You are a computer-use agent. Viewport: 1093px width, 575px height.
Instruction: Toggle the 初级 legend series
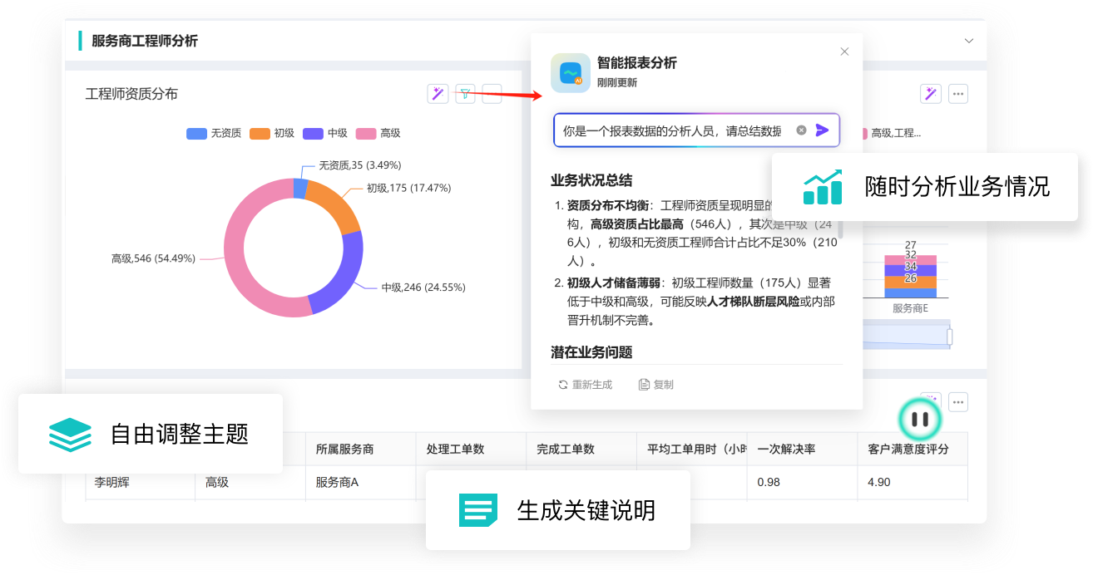pos(272,133)
